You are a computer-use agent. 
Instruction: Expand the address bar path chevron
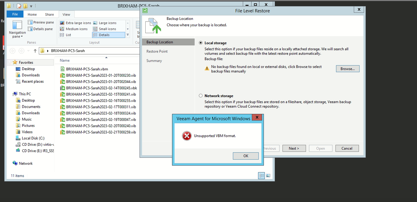(x=48, y=51)
